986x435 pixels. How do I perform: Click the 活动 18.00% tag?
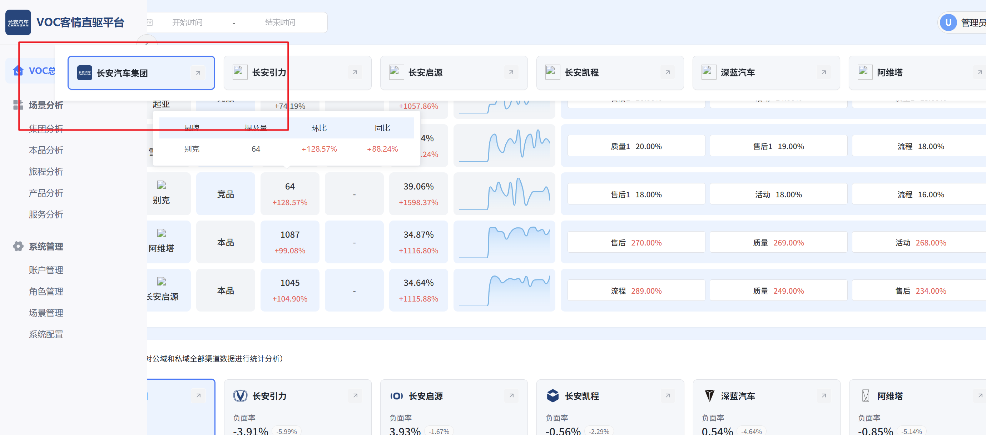pos(778,194)
